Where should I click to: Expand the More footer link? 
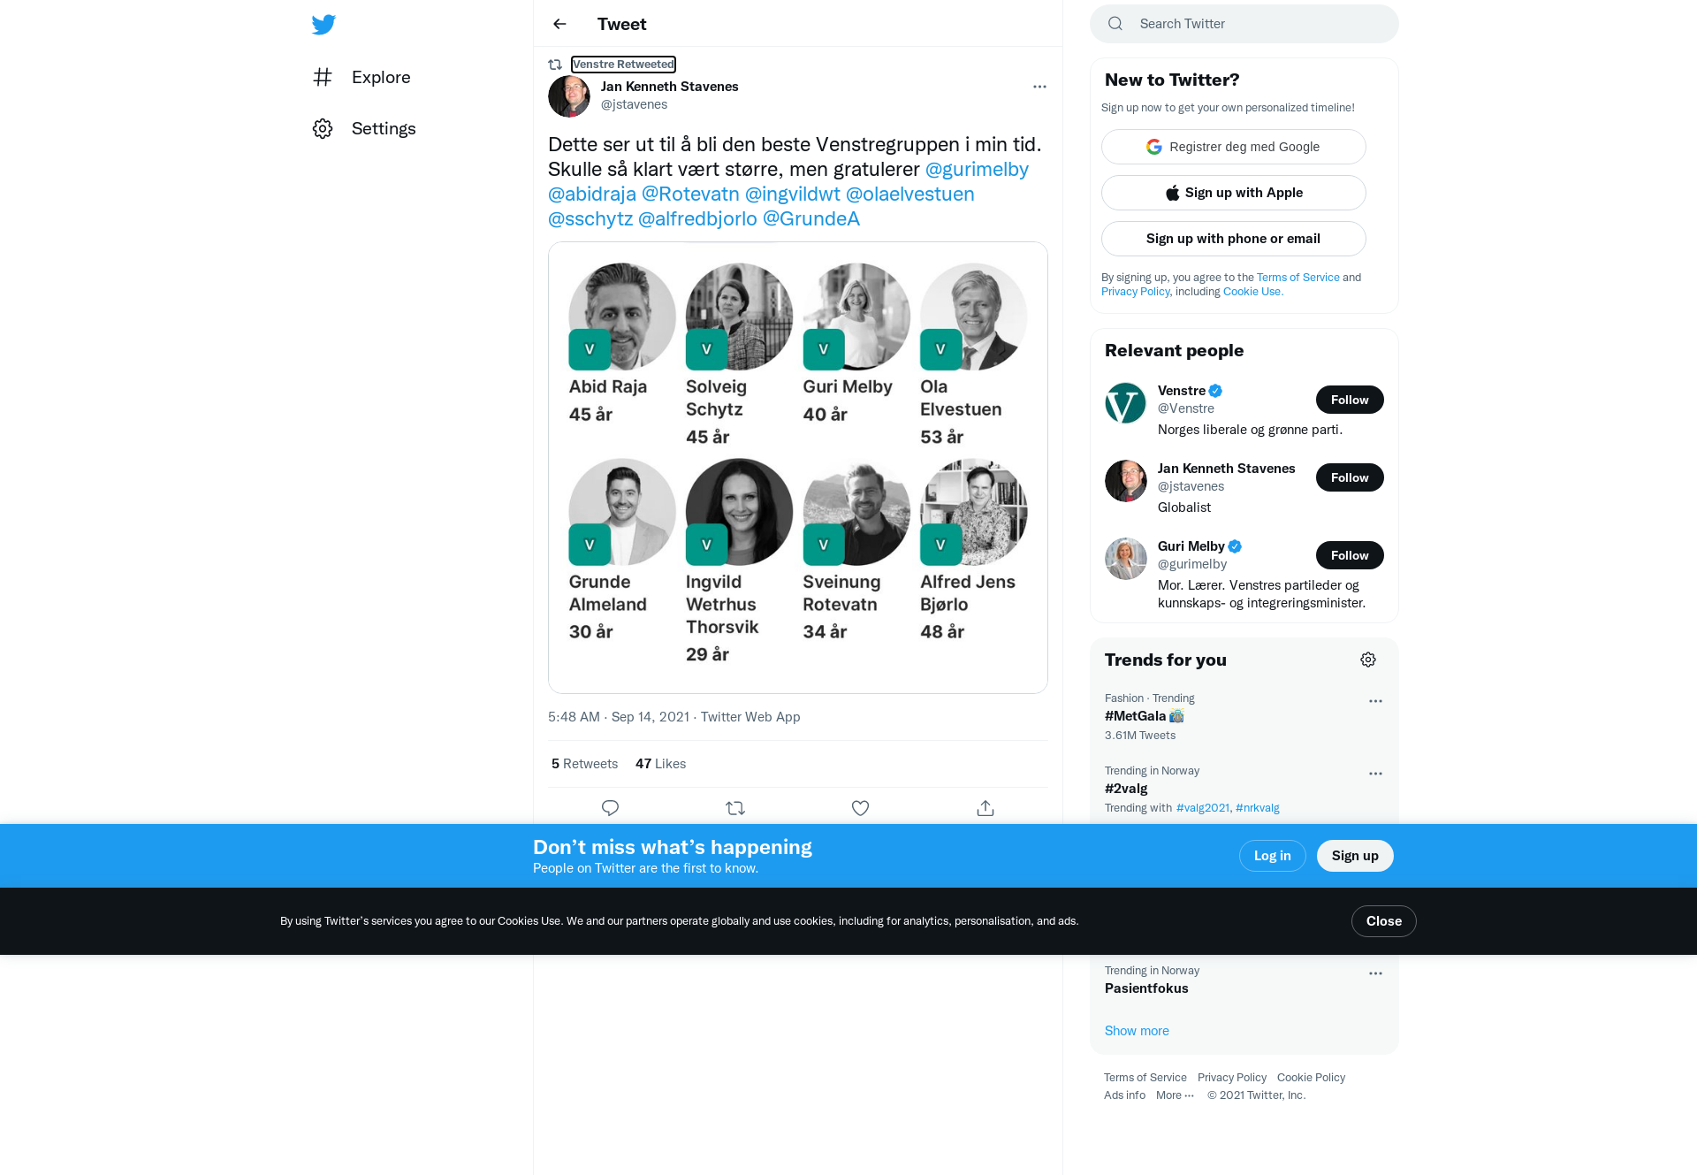[1175, 1095]
